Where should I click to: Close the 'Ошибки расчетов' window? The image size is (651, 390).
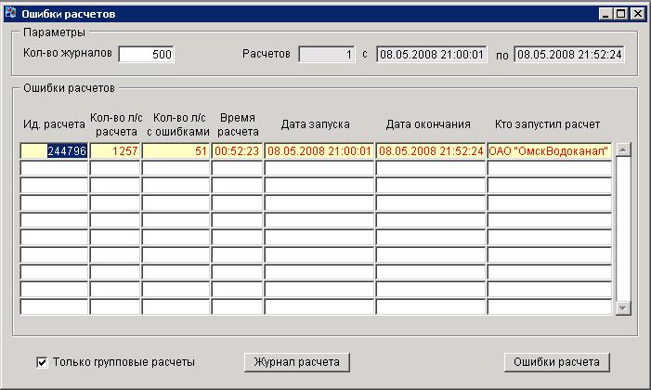[637, 14]
